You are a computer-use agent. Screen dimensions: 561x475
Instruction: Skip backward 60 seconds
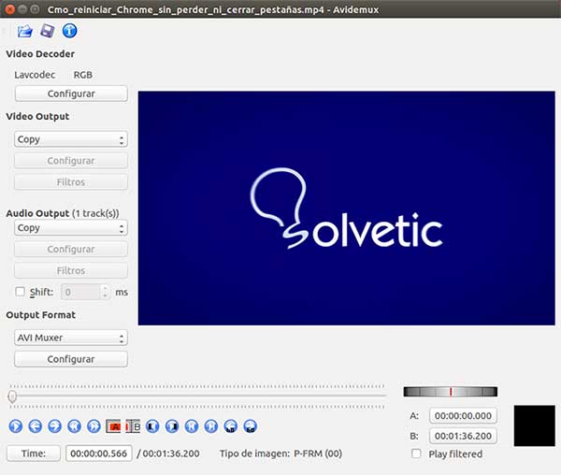tap(231, 426)
